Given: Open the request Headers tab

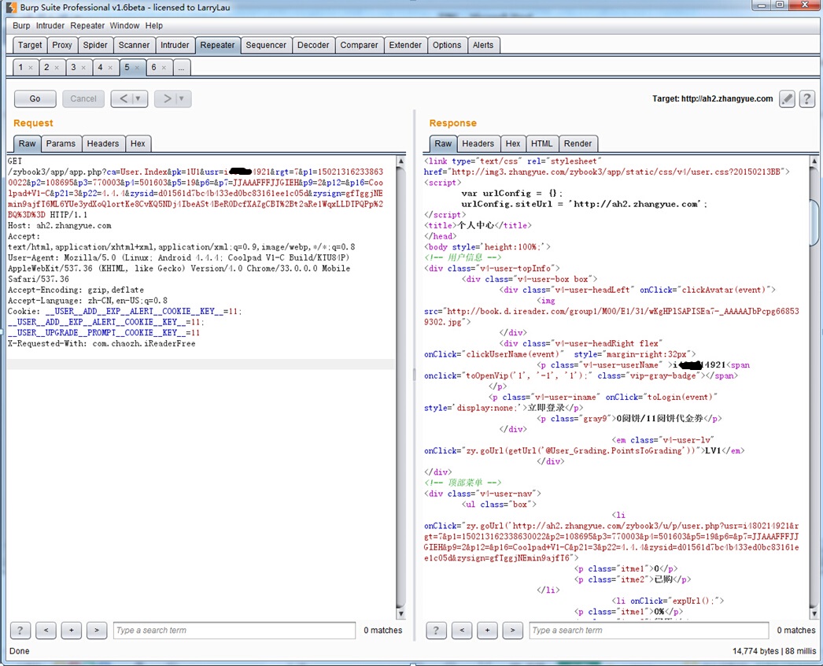Looking at the screenshot, I should coord(103,143).
